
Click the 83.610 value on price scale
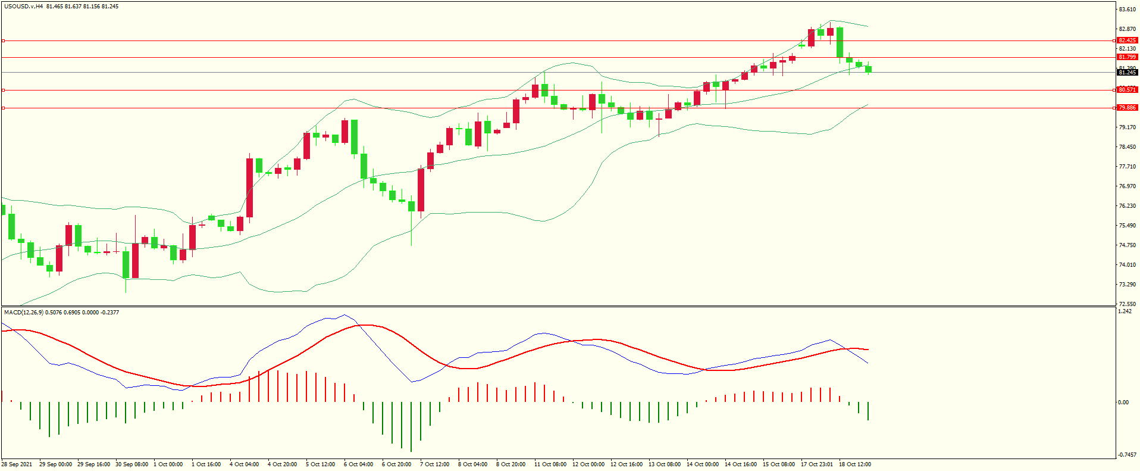click(1127, 10)
